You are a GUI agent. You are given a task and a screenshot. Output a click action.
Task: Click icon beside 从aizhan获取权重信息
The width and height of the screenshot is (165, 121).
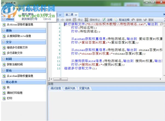(x=4, y=76)
